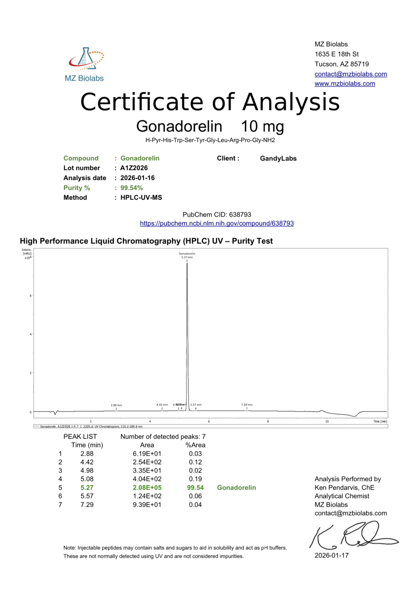Click the peptide sequence H-Pyr-His-Trp text
415x594 pixels.
pyautogui.click(x=210, y=140)
